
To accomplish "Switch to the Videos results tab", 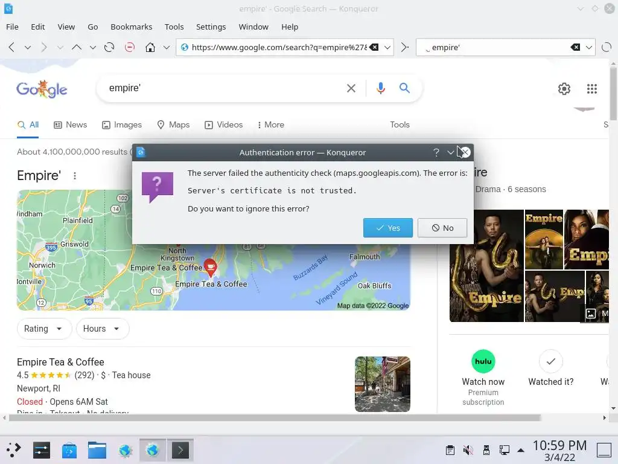I will coord(223,125).
